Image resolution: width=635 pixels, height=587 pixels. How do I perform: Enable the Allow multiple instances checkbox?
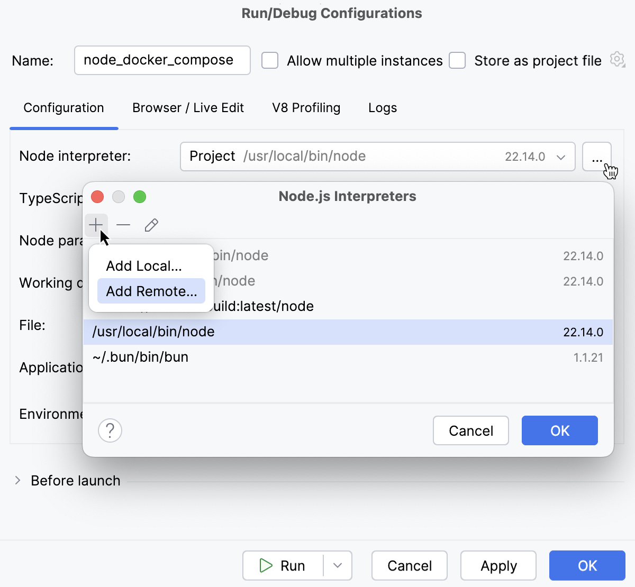(270, 60)
